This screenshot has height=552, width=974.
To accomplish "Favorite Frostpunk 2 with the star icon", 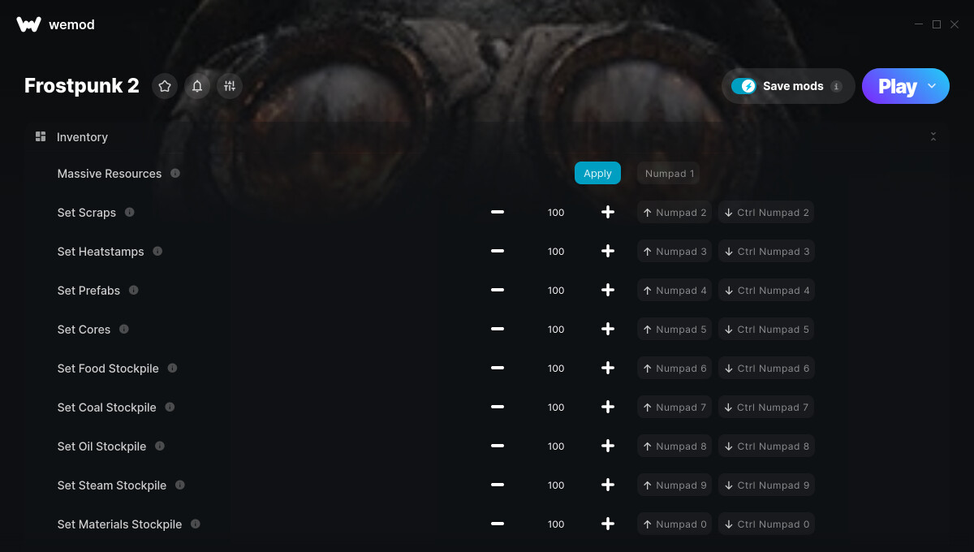I will click(x=165, y=86).
